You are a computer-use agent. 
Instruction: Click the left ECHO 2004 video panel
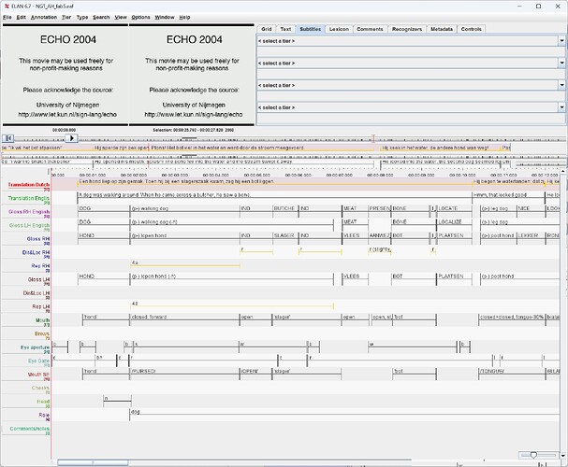[x=65, y=75]
